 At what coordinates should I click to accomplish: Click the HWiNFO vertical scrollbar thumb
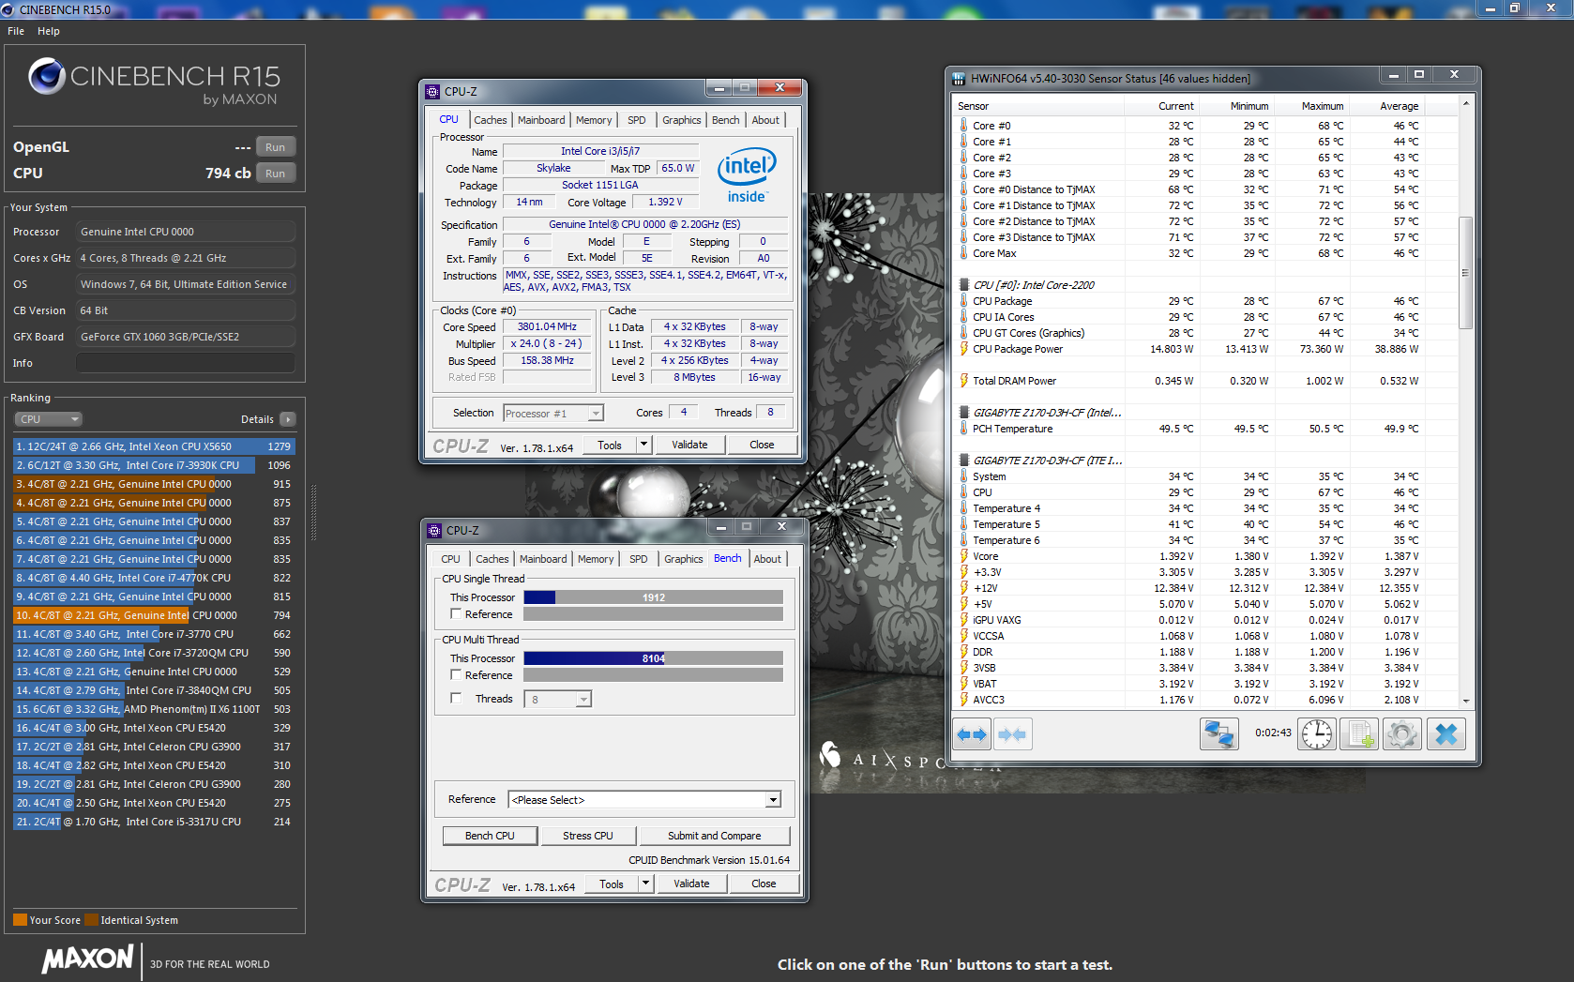point(1465,273)
